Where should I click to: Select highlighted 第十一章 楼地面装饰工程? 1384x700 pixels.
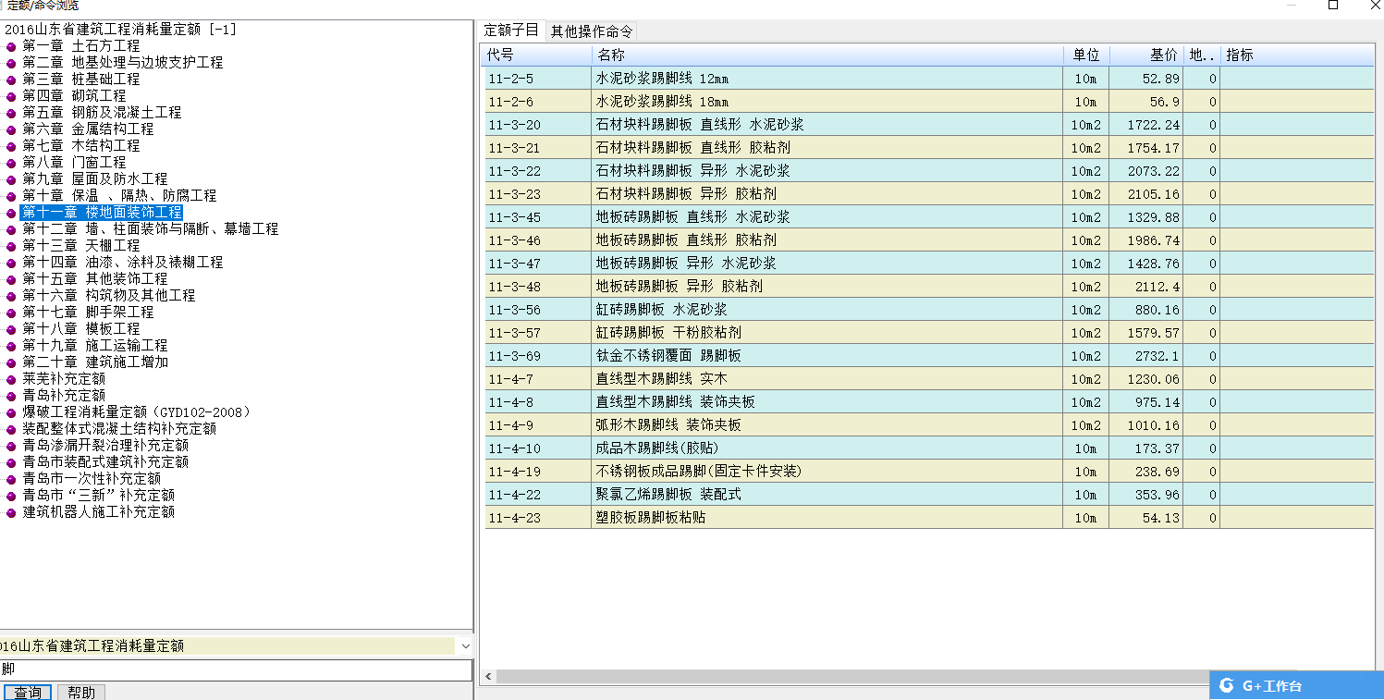[x=102, y=213]
